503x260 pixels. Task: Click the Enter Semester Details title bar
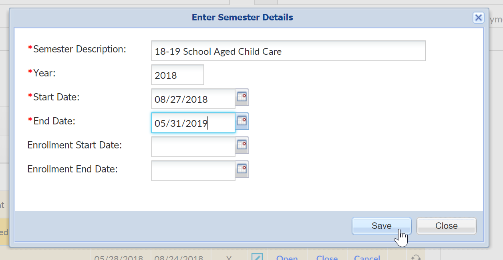pos(242,18)
